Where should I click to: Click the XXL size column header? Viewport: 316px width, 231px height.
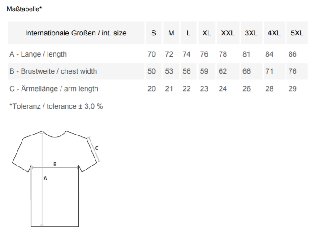[228, 33]
